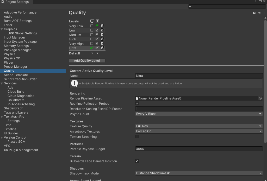
Task: Open the Quality settings help icon
Action: (x=254, y=13)
